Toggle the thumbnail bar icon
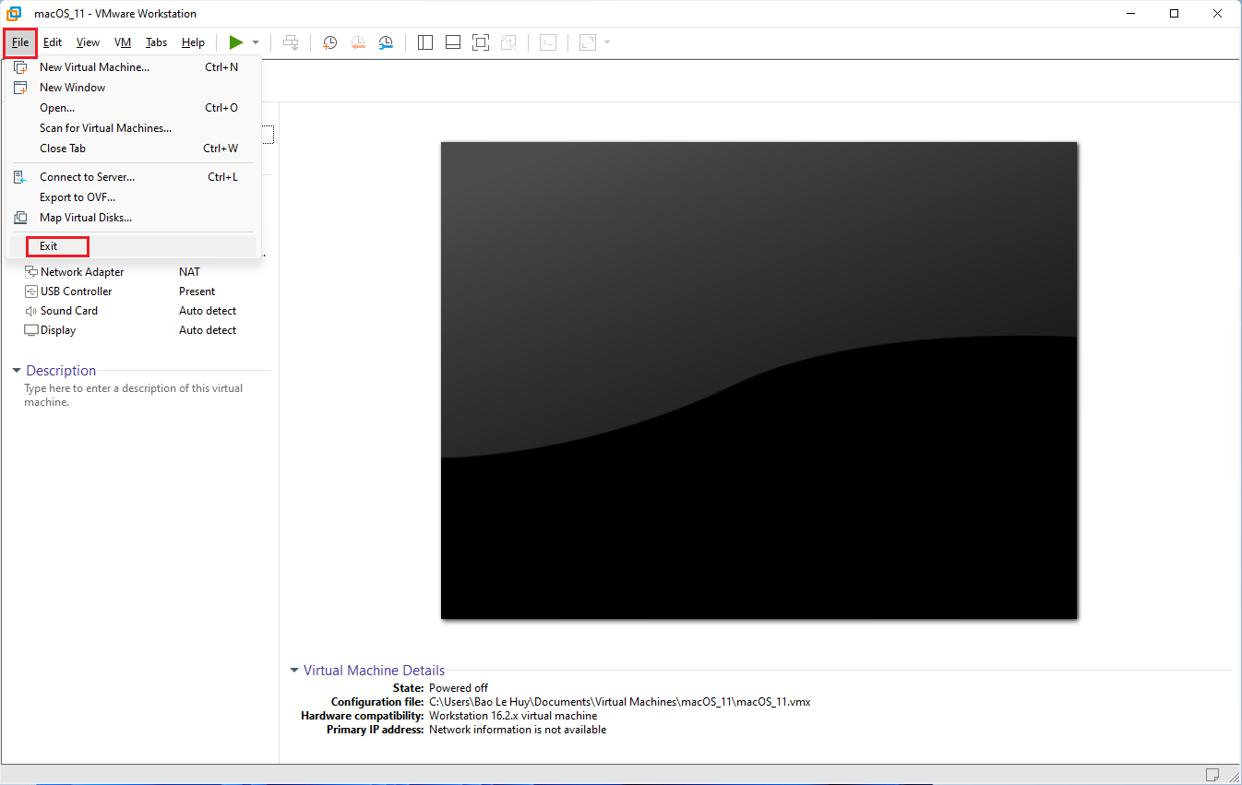 point(453,42)
